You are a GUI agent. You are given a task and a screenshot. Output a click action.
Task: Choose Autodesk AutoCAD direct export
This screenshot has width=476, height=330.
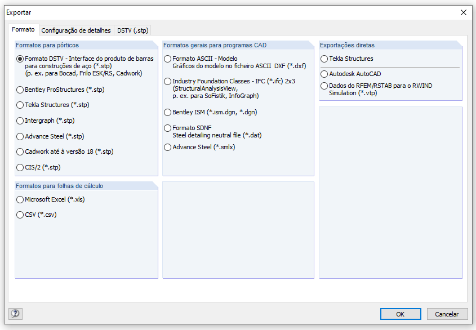pyautogui.click(x=324, y=74)
